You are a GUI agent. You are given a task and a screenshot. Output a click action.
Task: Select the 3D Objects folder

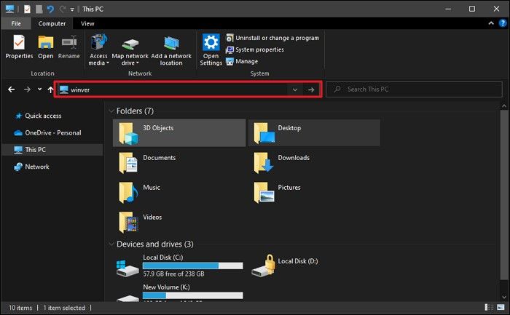pyautogui.click(x=179, y=133)
